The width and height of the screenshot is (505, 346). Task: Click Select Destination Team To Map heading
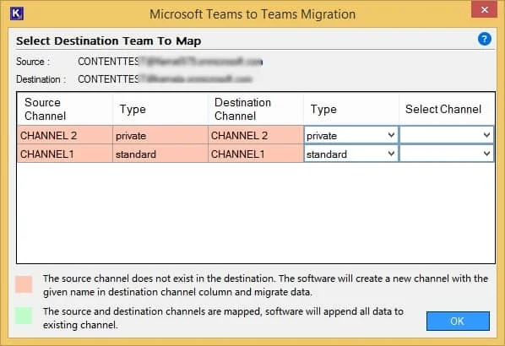click(109, 41)
